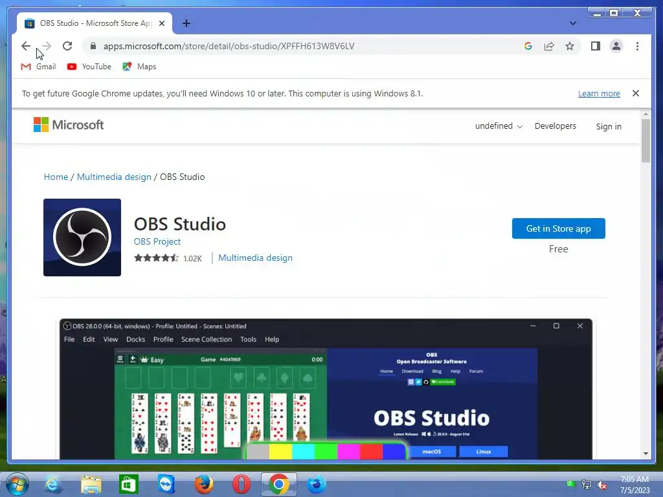Click the muted volume tray icon
The image size is (663, 497).
pyautogui.click(x=602, y=485)
